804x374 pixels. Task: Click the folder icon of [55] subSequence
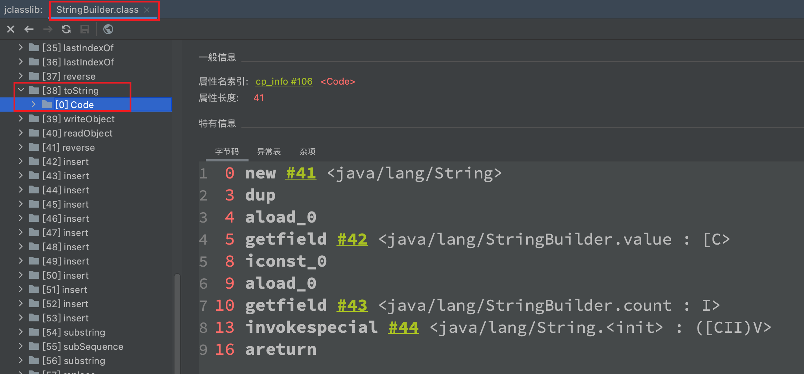point(34,346)
